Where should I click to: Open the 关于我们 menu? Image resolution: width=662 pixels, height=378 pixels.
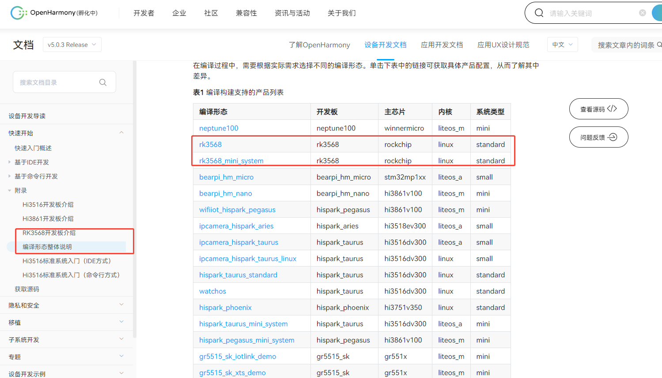point(342,13)
